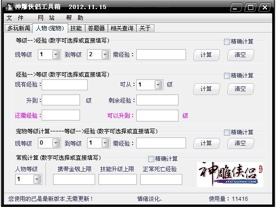Switch to the 多玩新闻 tab
Screen dimensions: 276x207
point(18,28)
